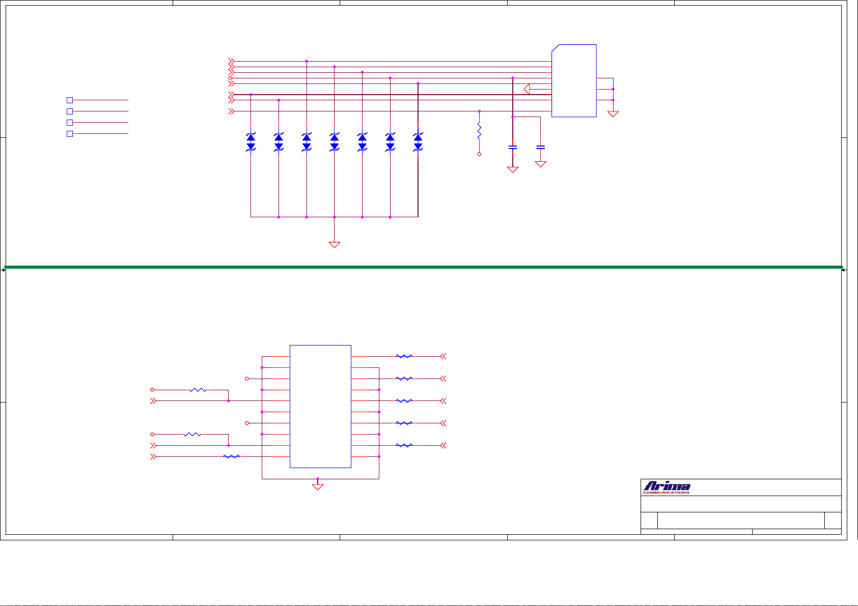Viewport: 858px width, 606px height.
Task: Select the leftmost TVS diode symbol
Action: coord(251,142)
